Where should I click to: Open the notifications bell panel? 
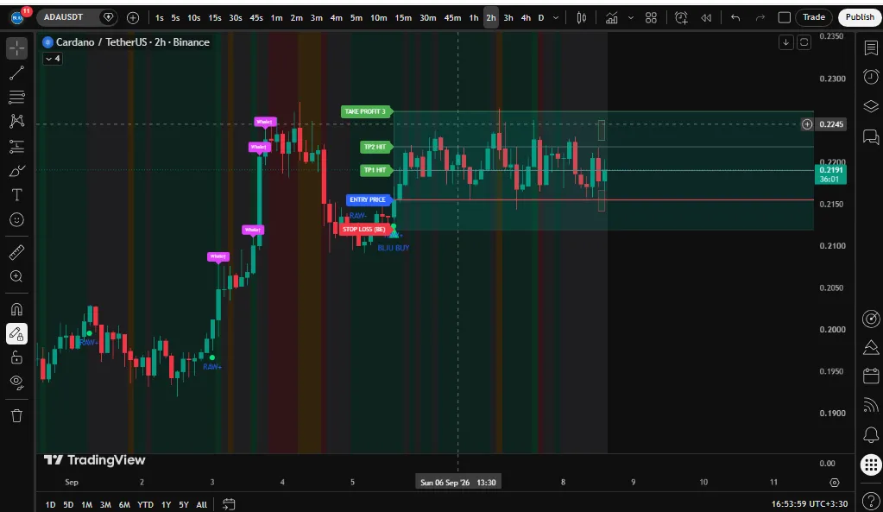pyautogui.click(x=871, y=434)
